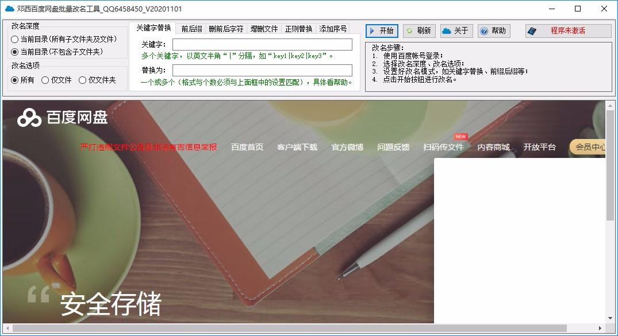The image size is (618, 336).
Task: Click the Baidu Netdisk logo icon
Action: (x=29, y=118)
